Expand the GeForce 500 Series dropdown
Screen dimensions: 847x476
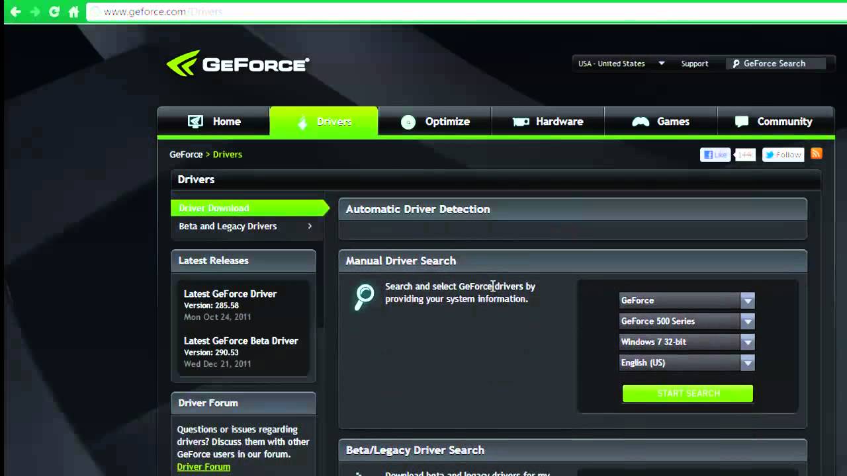click(687, 321)
